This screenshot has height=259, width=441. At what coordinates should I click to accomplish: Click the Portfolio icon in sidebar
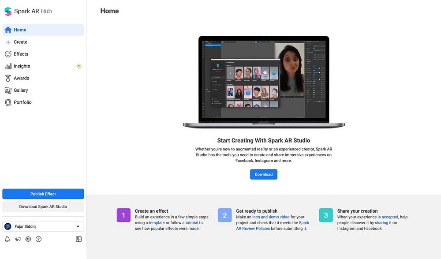(8, 102)
